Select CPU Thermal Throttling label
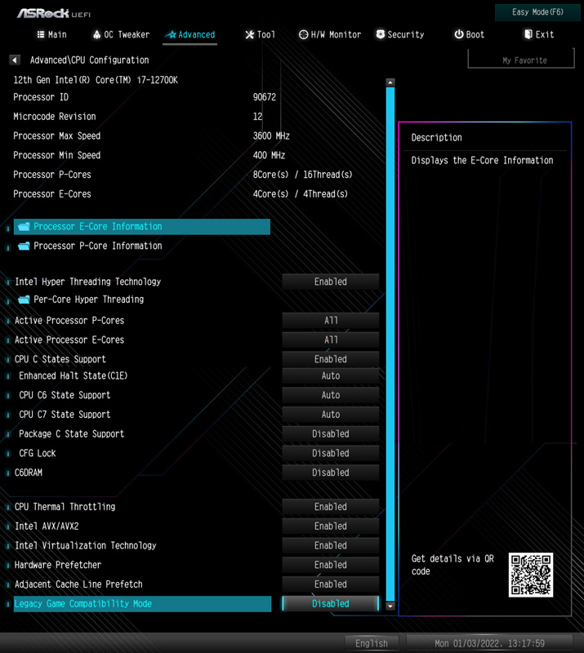Viewport: 584px width, 653px height. click(x=65, y=507)
